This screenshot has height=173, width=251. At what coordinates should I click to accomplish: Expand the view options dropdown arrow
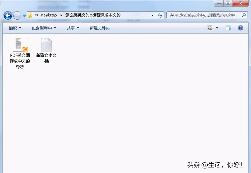(217, 28)
